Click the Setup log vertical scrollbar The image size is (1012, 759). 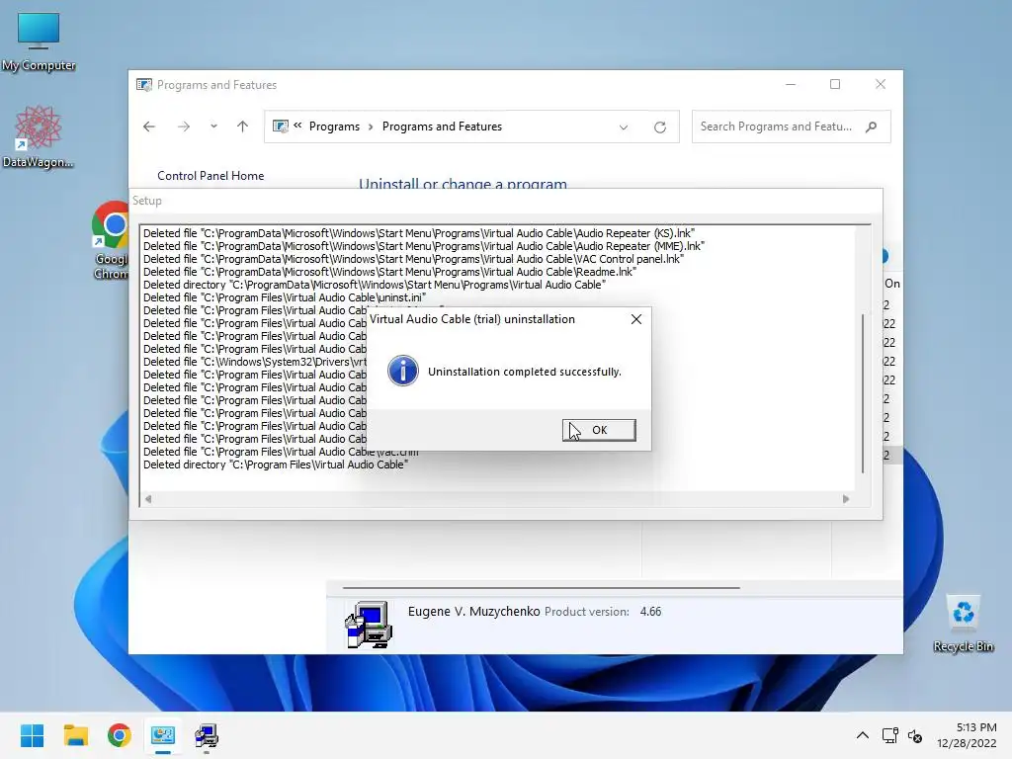pos(863,393)
